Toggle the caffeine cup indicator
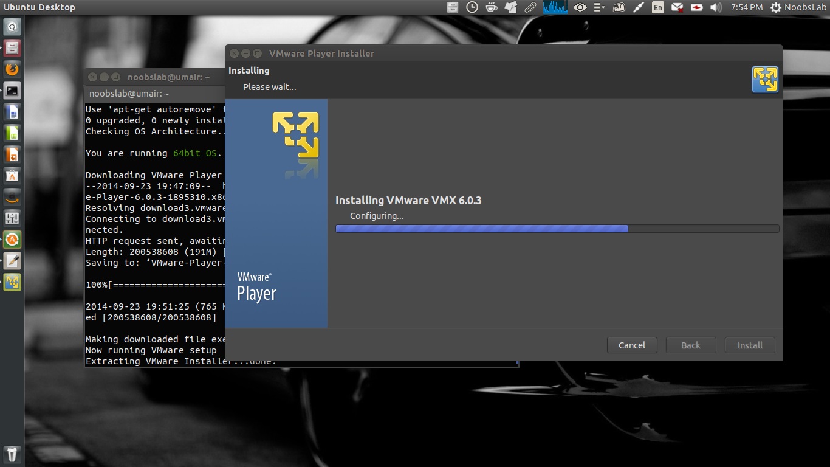 click(x=491, y=7)
